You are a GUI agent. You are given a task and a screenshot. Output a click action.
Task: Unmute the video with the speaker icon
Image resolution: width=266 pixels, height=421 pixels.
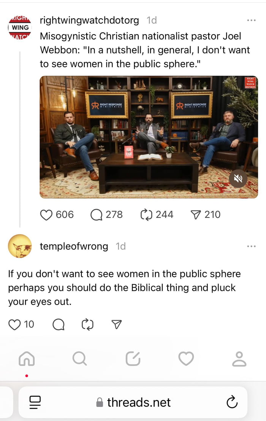click(238, 178)
